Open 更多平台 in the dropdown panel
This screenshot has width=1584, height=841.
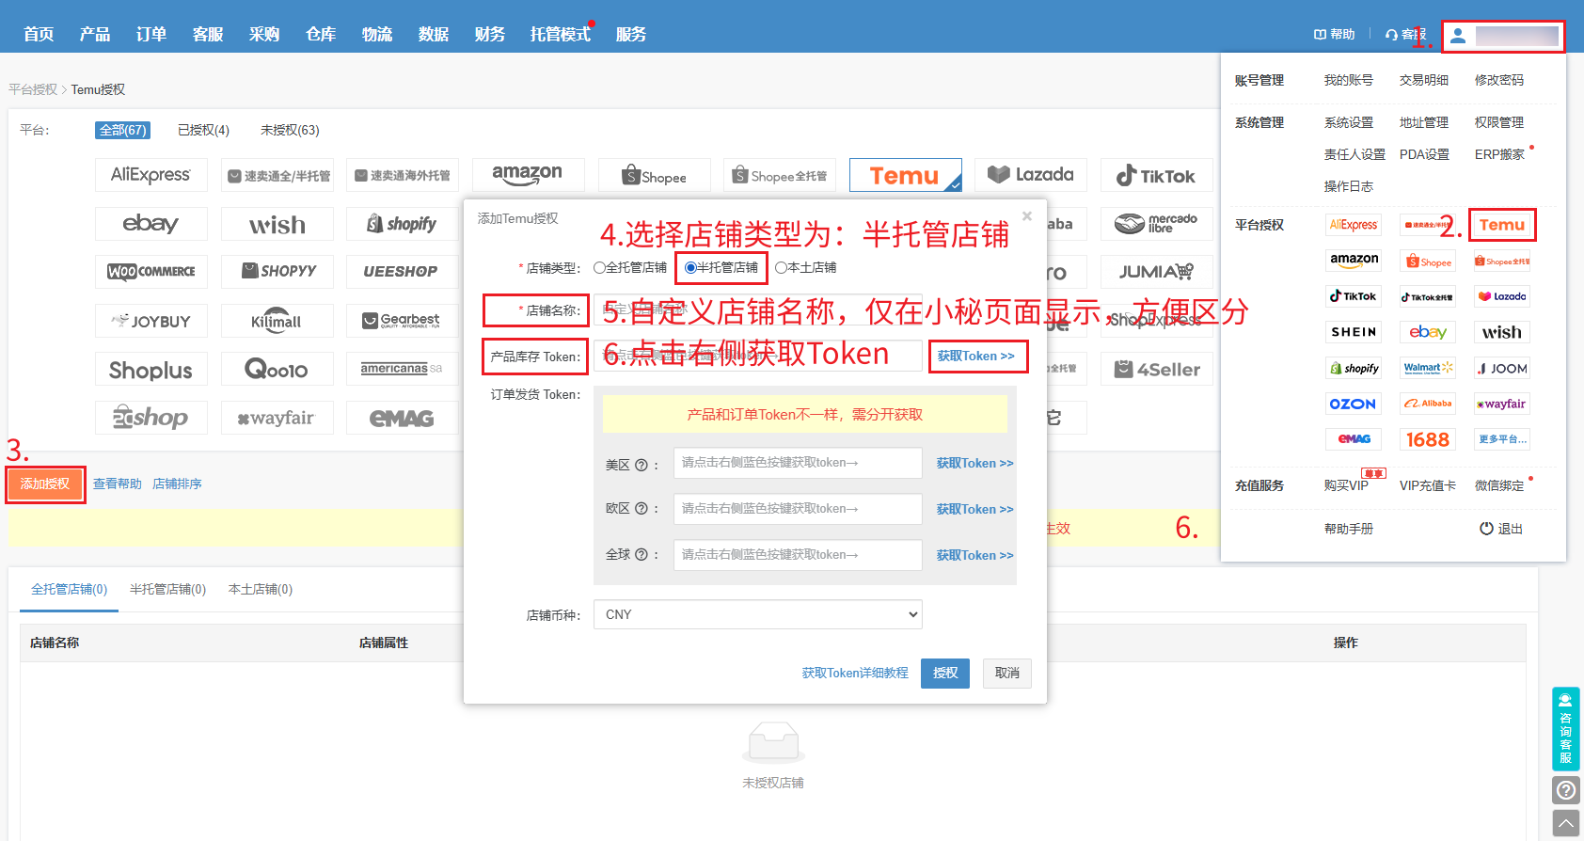click(1501, 439)
